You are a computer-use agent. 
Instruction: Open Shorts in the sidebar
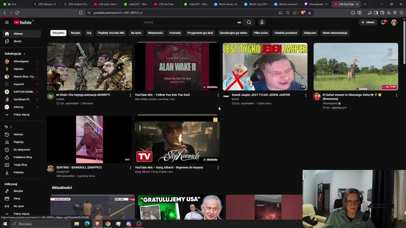tap(22, 41)
